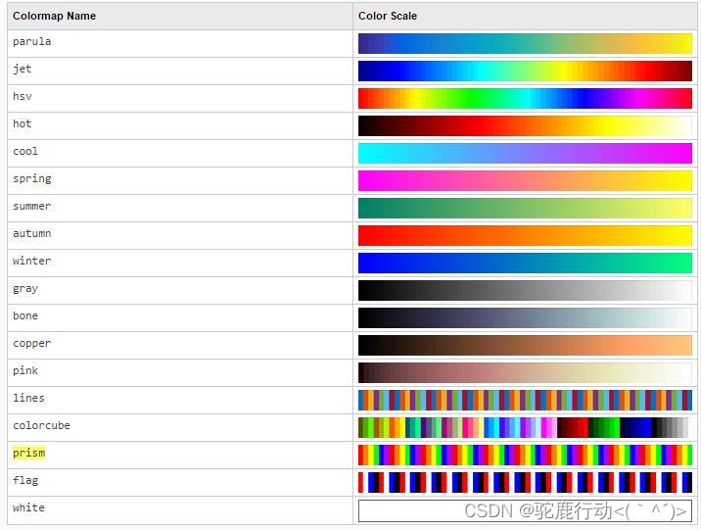The image size is (701, 530).
Task: Click the flag striped color scale
Action: [x=525, y=483]
